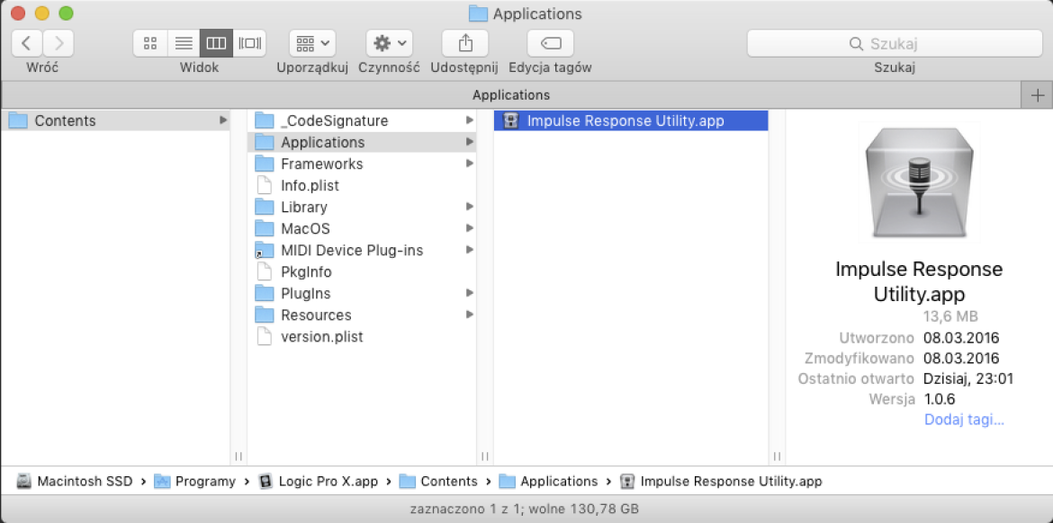1053x523 pixels.
Task: Switch to list view mode
Action: (x=184, y=43)
